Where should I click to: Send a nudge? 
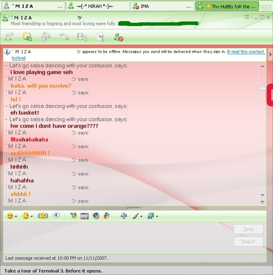43,216
